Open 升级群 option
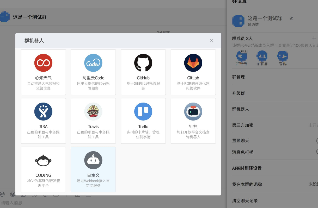The height and width of the screenshot is (208, 318). click(x=238, y=93)
